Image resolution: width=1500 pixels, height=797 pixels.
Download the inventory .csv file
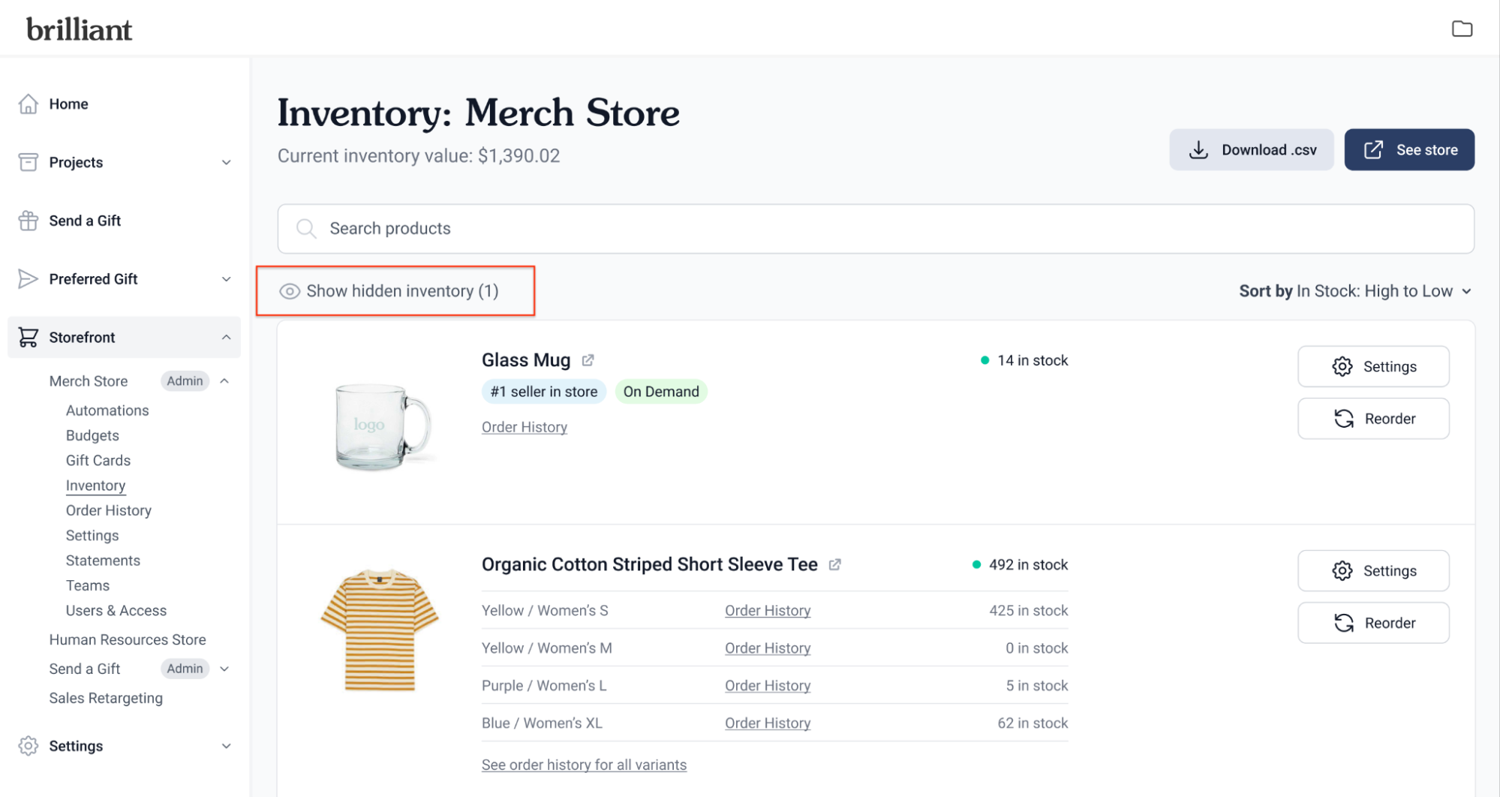[1251, 150]
